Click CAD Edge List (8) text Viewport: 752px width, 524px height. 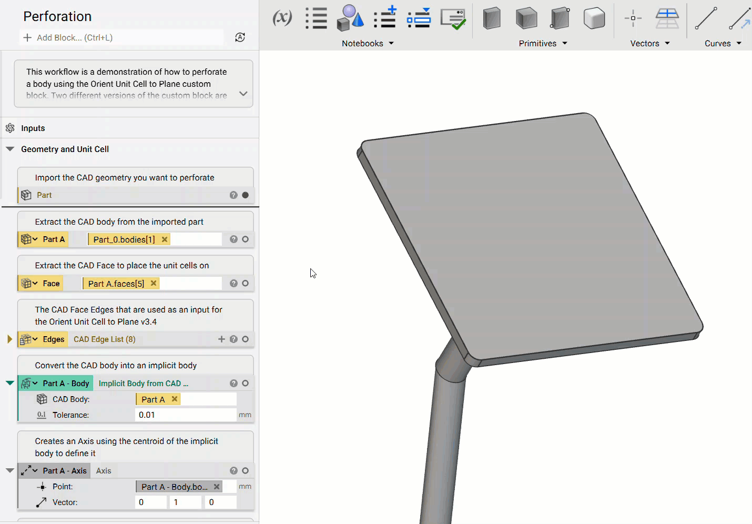coord(105,339)
